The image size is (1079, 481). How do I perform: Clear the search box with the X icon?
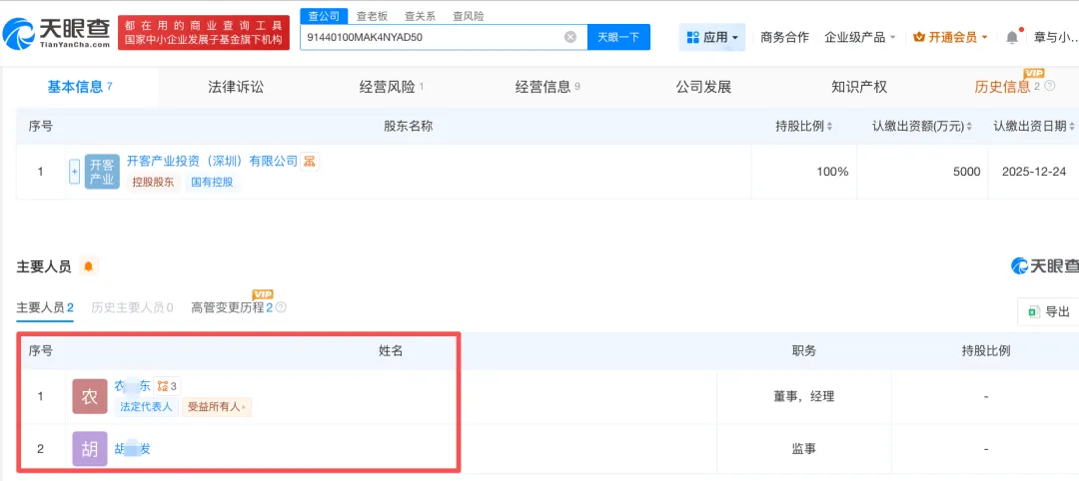pyautogui.click(x=570, y=37)
